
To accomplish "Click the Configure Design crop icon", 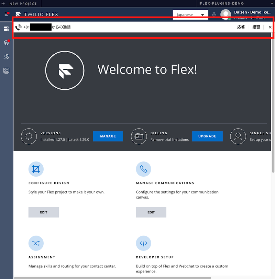I will point(36,169).
